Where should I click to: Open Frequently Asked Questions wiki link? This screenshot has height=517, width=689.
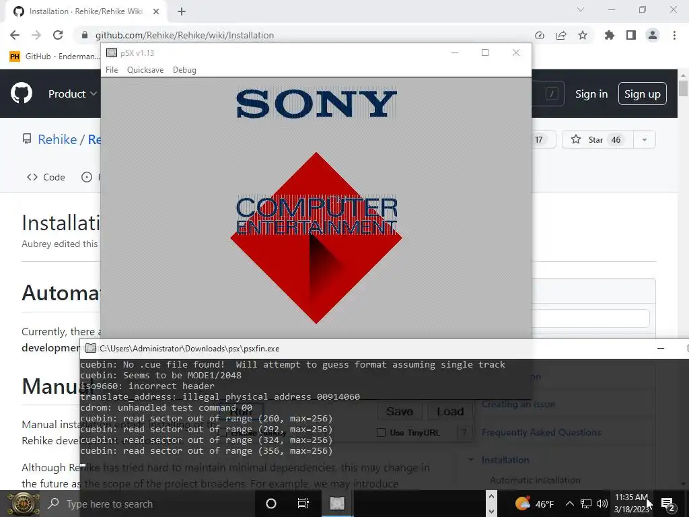point(542,433)
